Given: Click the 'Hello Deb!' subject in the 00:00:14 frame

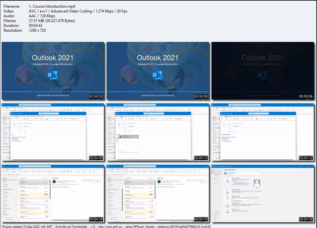Looking at the screenshot, I should pyautogui.click(x=55, y=178).
